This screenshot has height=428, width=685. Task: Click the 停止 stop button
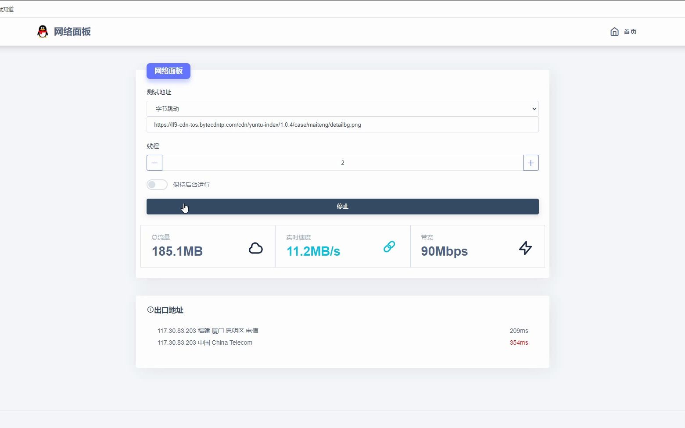pos(343,207)
